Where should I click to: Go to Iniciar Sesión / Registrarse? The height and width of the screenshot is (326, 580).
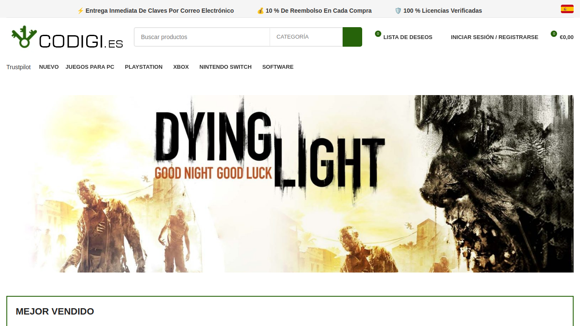(x=495, y=37)
